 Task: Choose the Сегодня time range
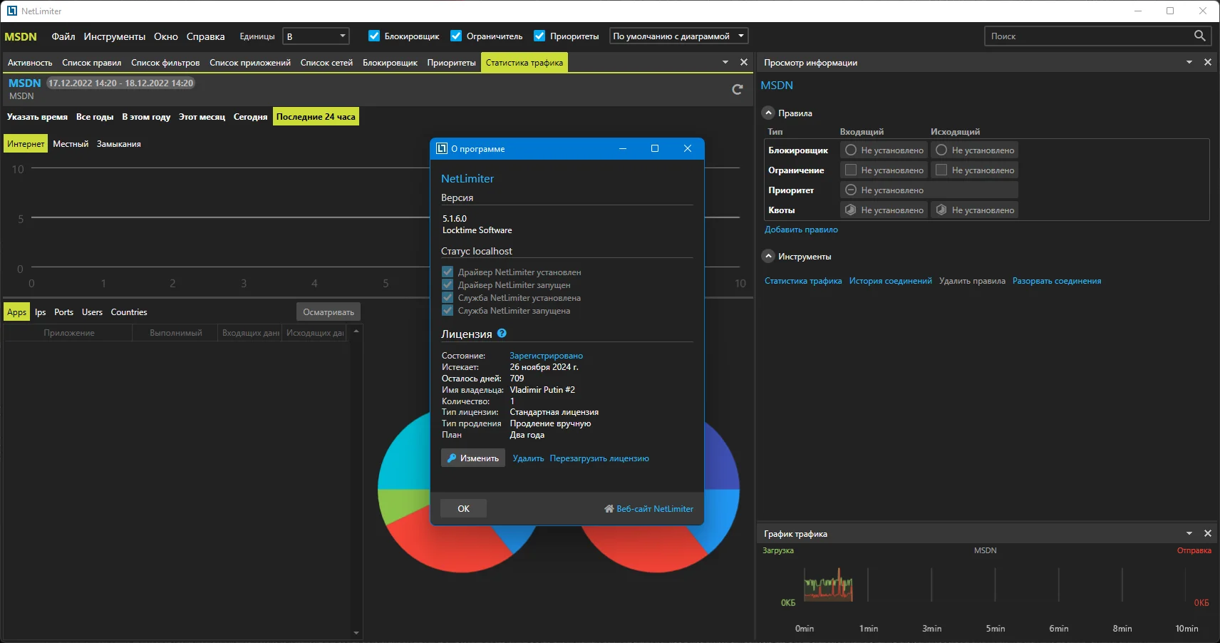pos(250,117)
